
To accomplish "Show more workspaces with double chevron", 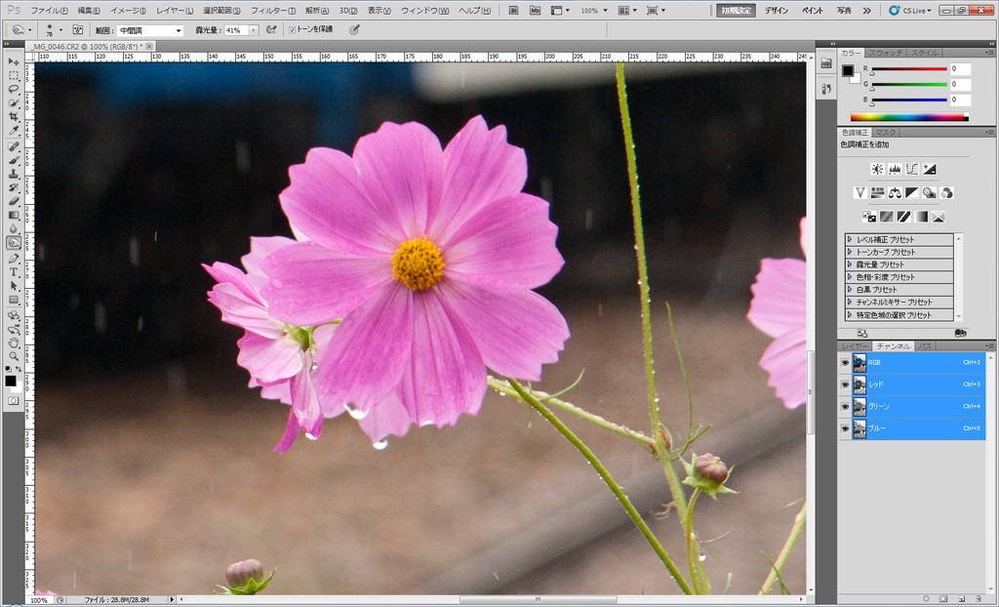I will tap(866, 10).
